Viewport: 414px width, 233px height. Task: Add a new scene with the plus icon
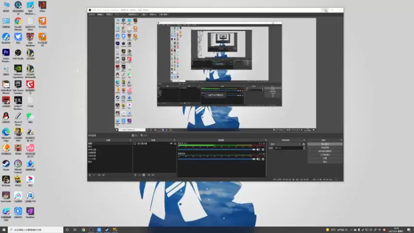click(90, 175)
